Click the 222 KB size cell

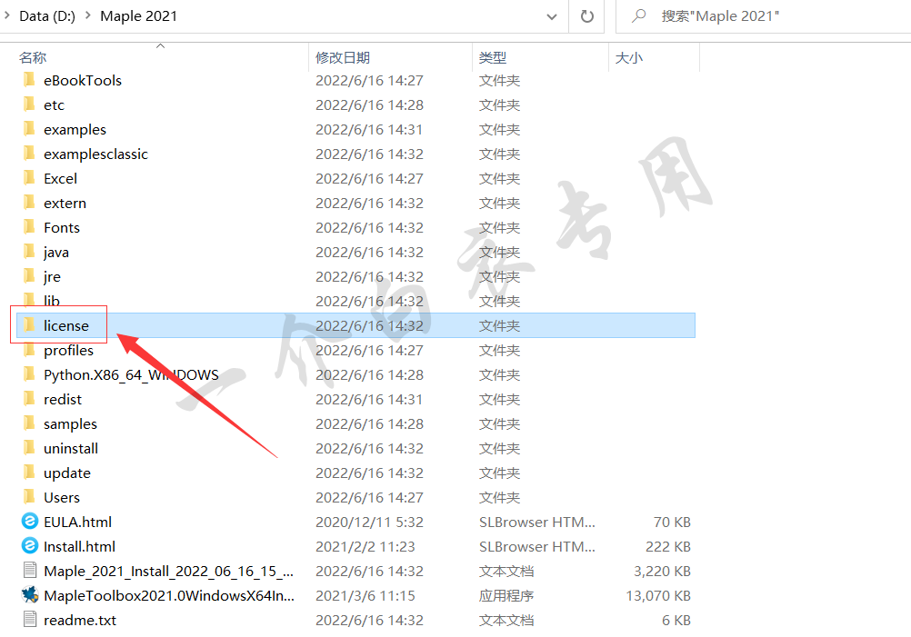tap(668, 546)
